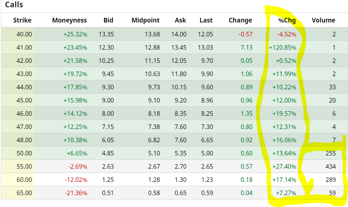Select the 45.00 strike cell
The width and height of the screenshot is (348, 207).
tap(24, 100)
